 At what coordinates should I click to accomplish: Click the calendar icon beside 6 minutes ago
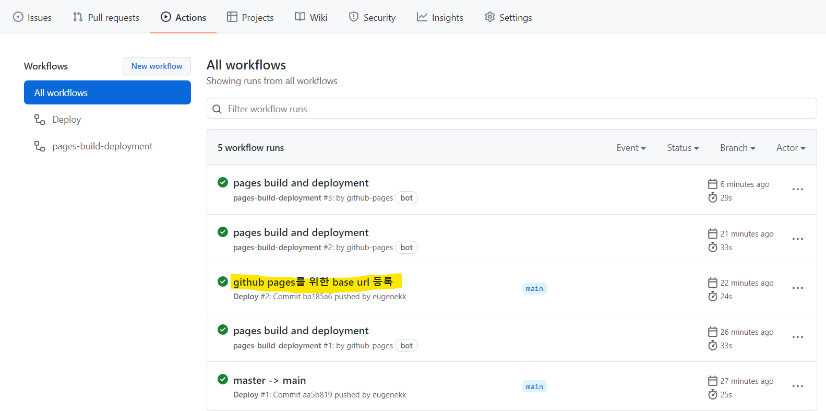[713, 184]
